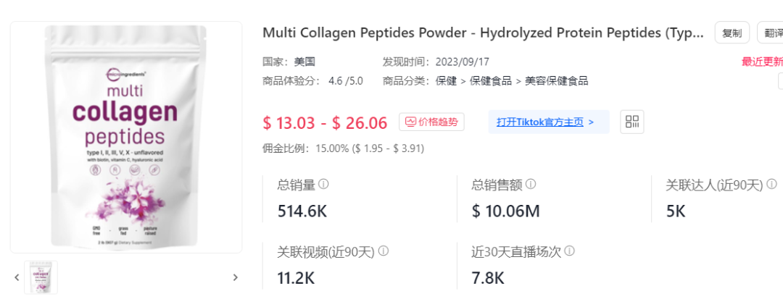Click the 保健 category breadcrumb
This screenshot has width=783, height=307.
coord(446,81)
